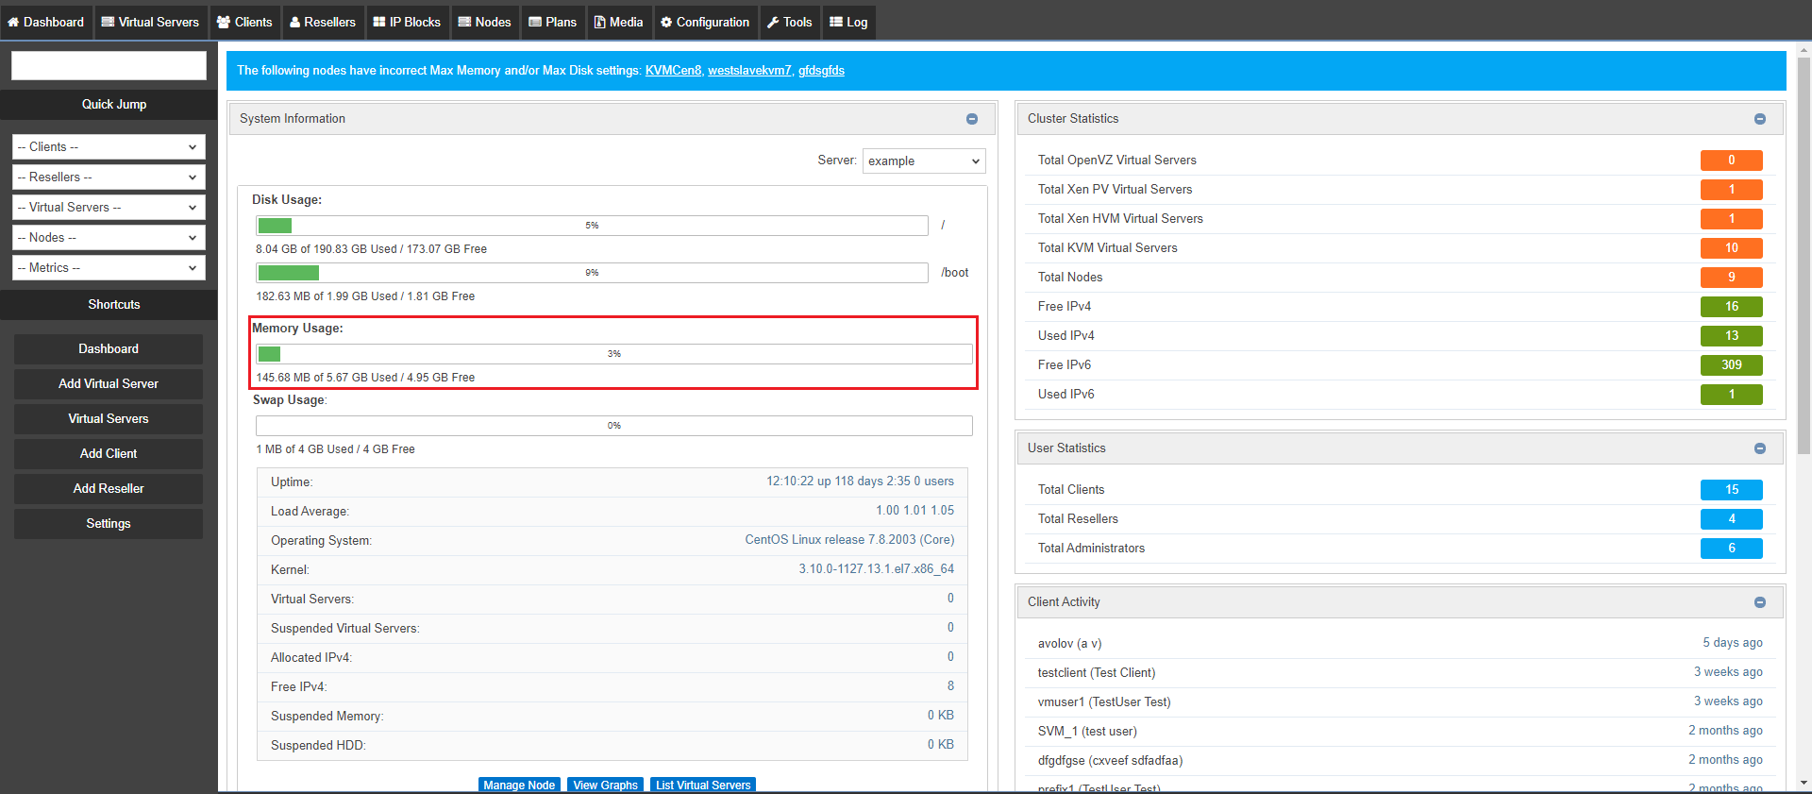Open the Tools wrench menu

pos(790,22)
